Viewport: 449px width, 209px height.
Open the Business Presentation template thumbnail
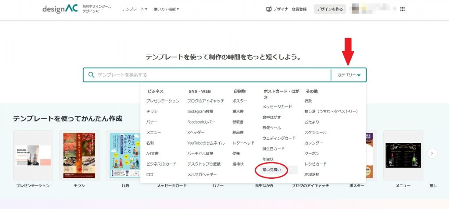[33, 156]
